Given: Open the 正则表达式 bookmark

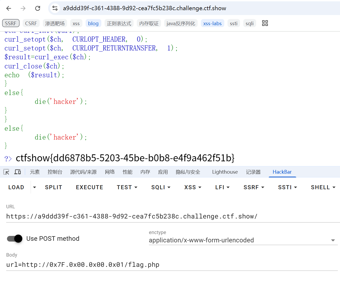Looking at the screenshot, I should click(x=119, y=23).
